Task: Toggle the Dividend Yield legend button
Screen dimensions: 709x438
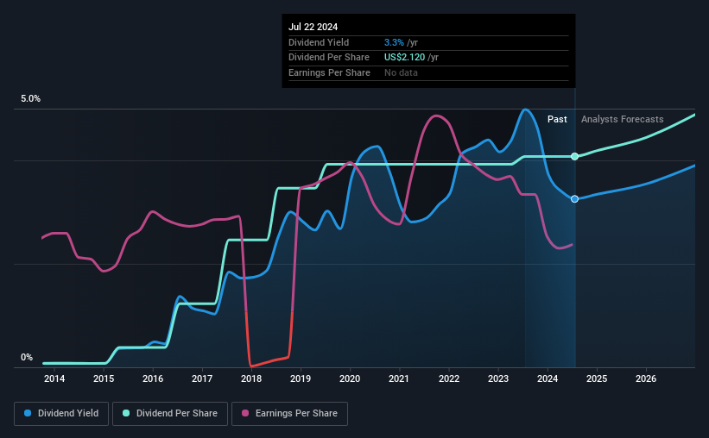Action: (x=61, y=414)
